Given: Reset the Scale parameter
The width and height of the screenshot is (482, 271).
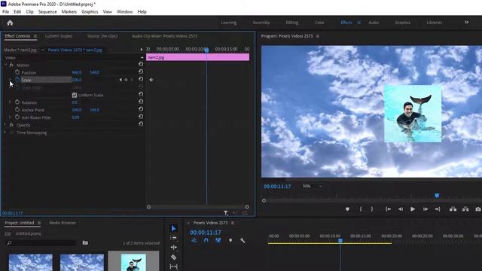Looking at the screenshot, I should point(141,79).
